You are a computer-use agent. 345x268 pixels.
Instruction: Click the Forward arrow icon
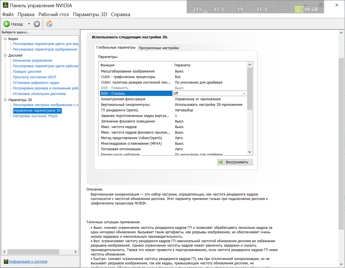tap(37, 24)
